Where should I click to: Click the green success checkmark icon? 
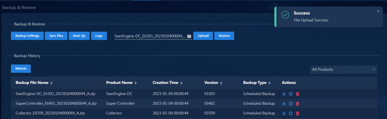tap(285, 15)
